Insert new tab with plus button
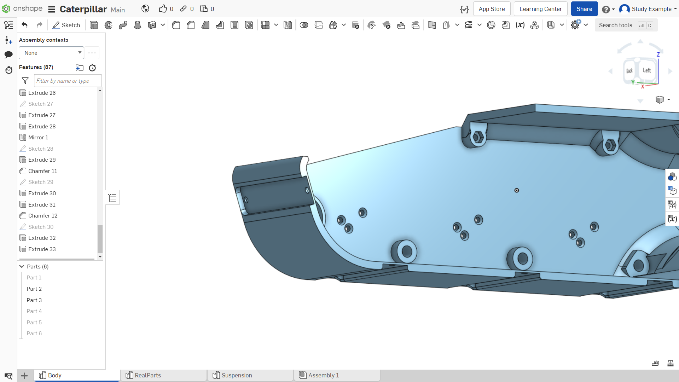Viewport: 679px width, 382px height. 24,376
